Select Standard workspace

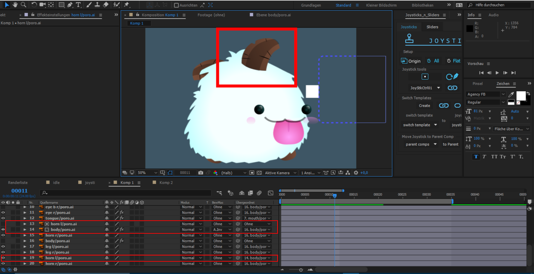(343, 5)
